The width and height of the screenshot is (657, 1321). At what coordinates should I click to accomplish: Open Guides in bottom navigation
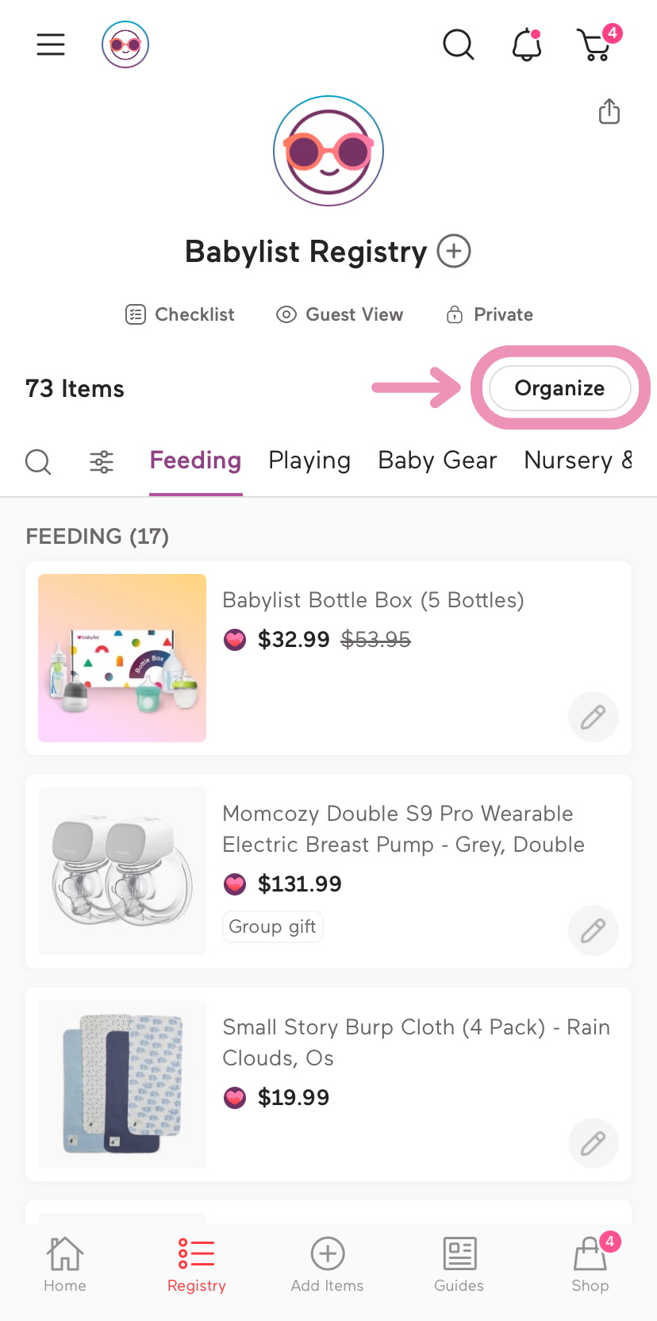pos(459,1265)
